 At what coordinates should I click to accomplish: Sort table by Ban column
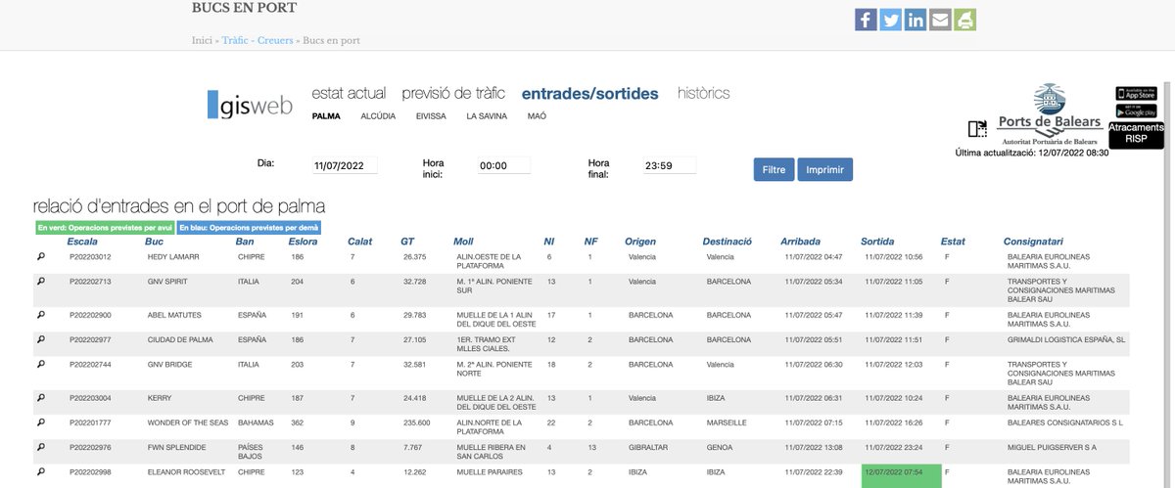[245, 241]
